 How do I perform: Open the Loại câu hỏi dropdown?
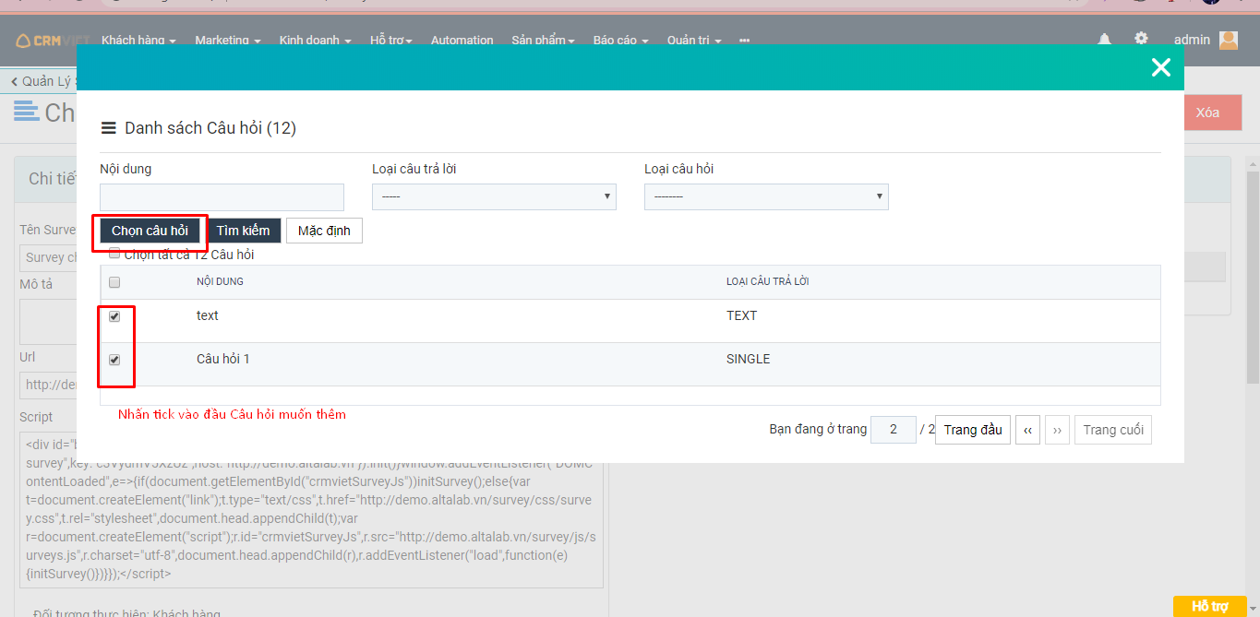tap(766, 197)
